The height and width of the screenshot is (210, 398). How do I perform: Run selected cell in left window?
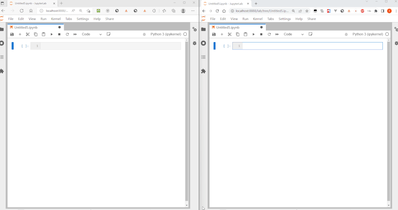(x=52, y=34)
